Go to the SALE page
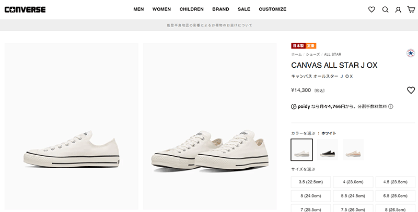The height and width of the screenshot is (212, 418). point(243,9)
